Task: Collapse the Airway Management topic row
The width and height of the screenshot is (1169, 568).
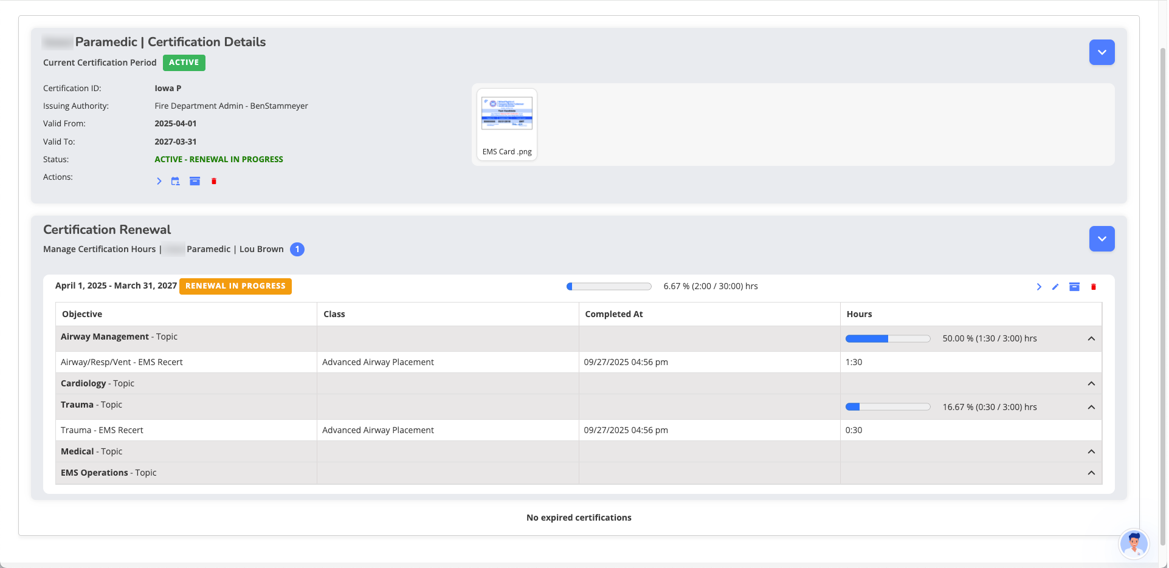Action: [x=1091, y=338]
